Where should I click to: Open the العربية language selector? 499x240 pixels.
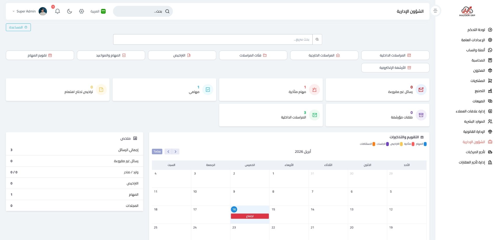point(98,11)
